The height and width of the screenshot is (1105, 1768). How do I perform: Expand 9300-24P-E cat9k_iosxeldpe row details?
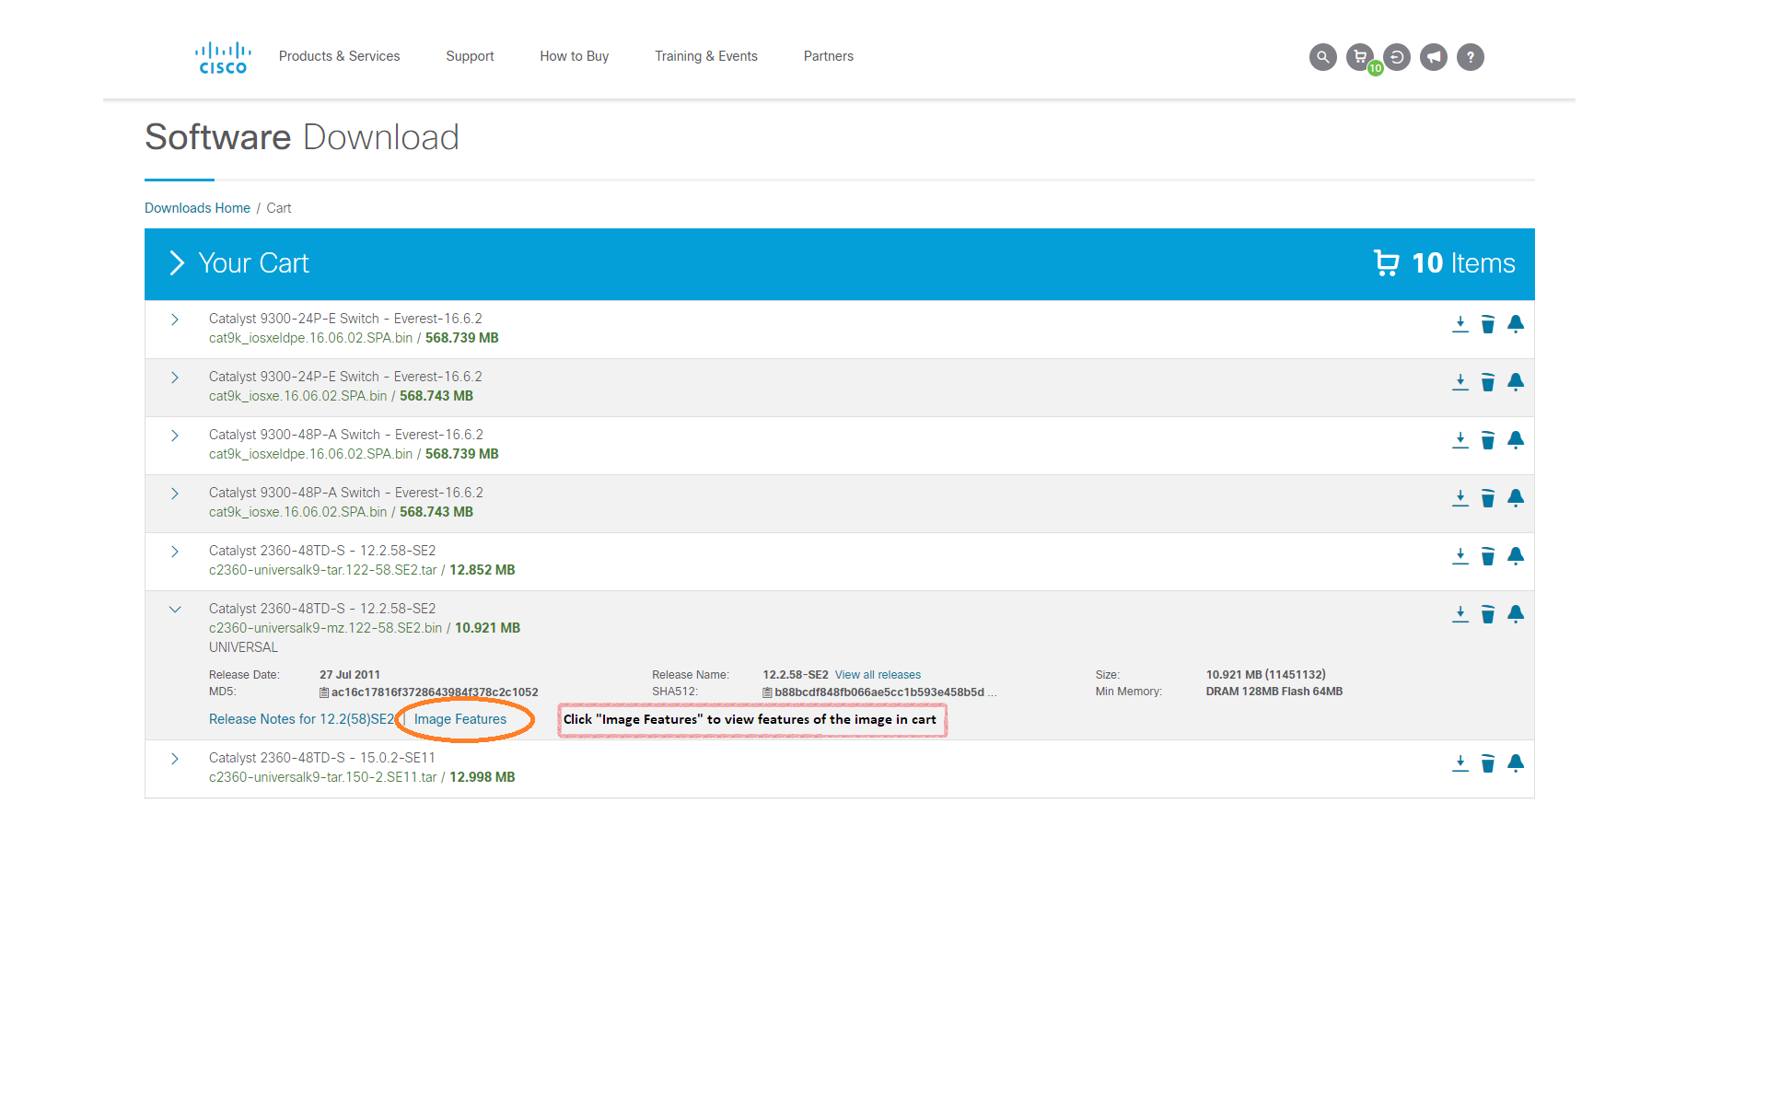174,320
